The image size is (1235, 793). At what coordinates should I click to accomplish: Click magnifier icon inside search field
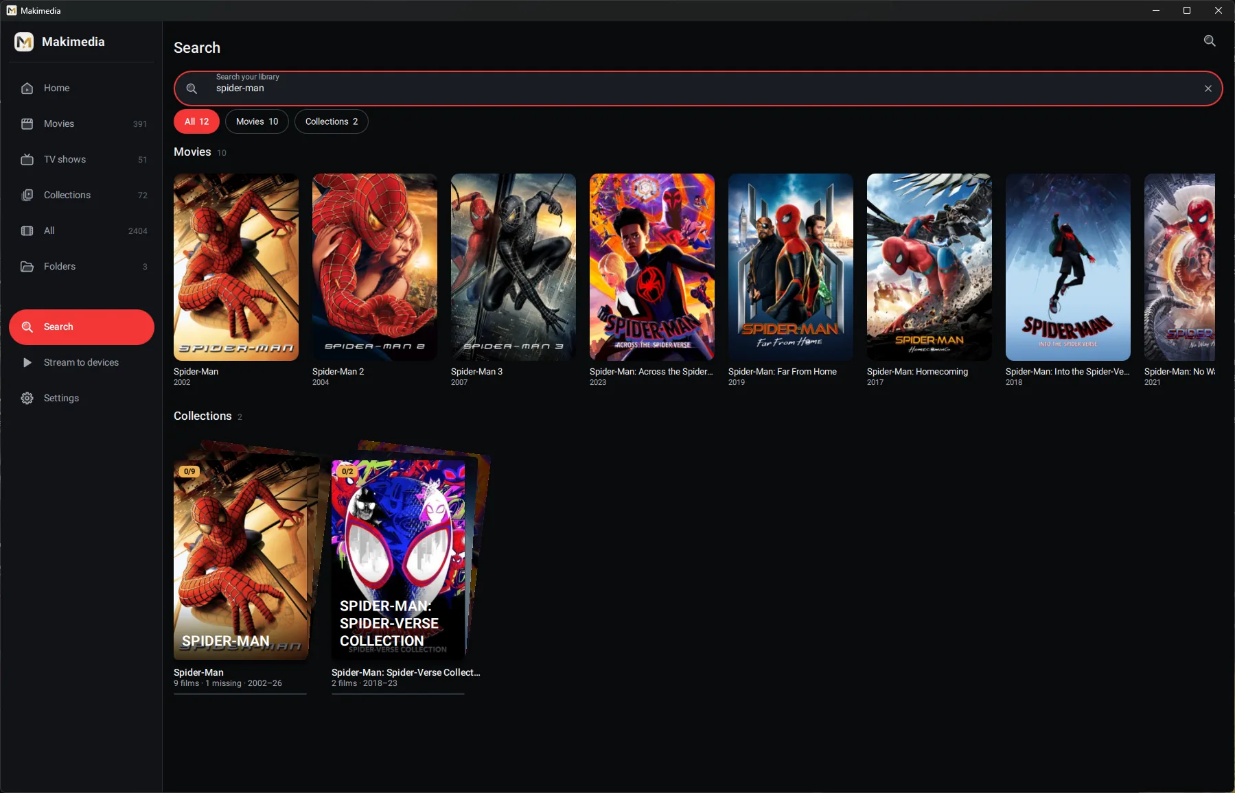tap(192, 88)
